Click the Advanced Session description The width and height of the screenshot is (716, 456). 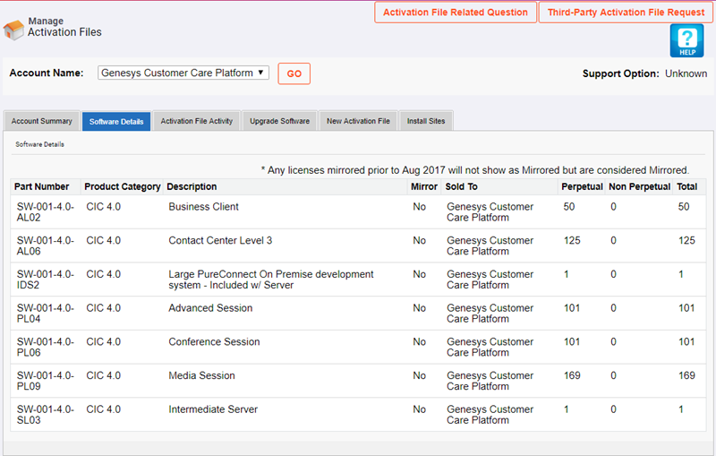(x=210, y=308)
